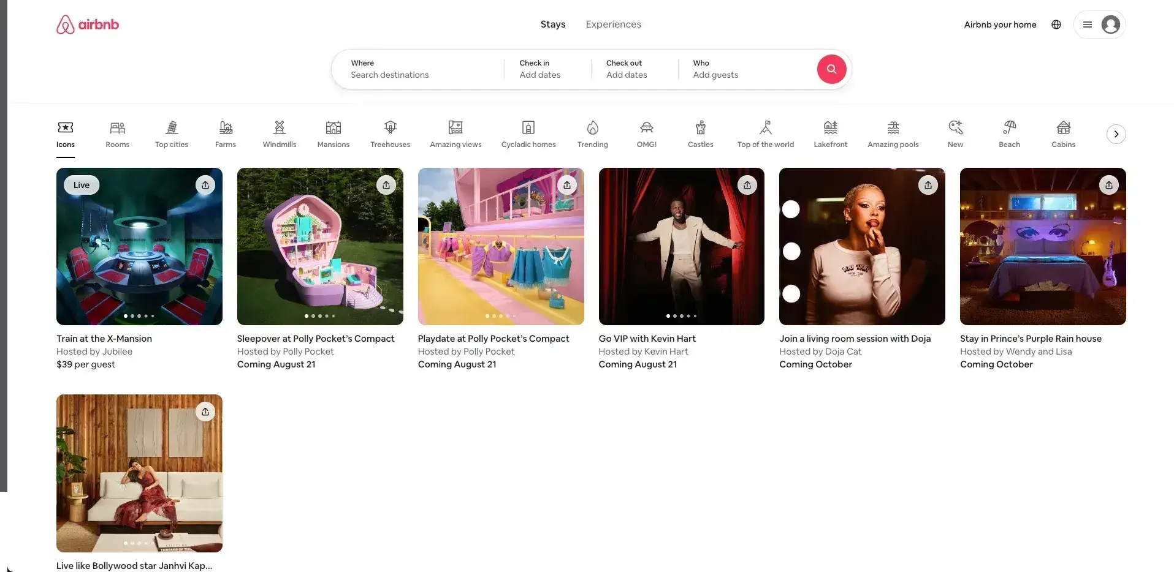Select the Icons category

[x=66, y=134]
